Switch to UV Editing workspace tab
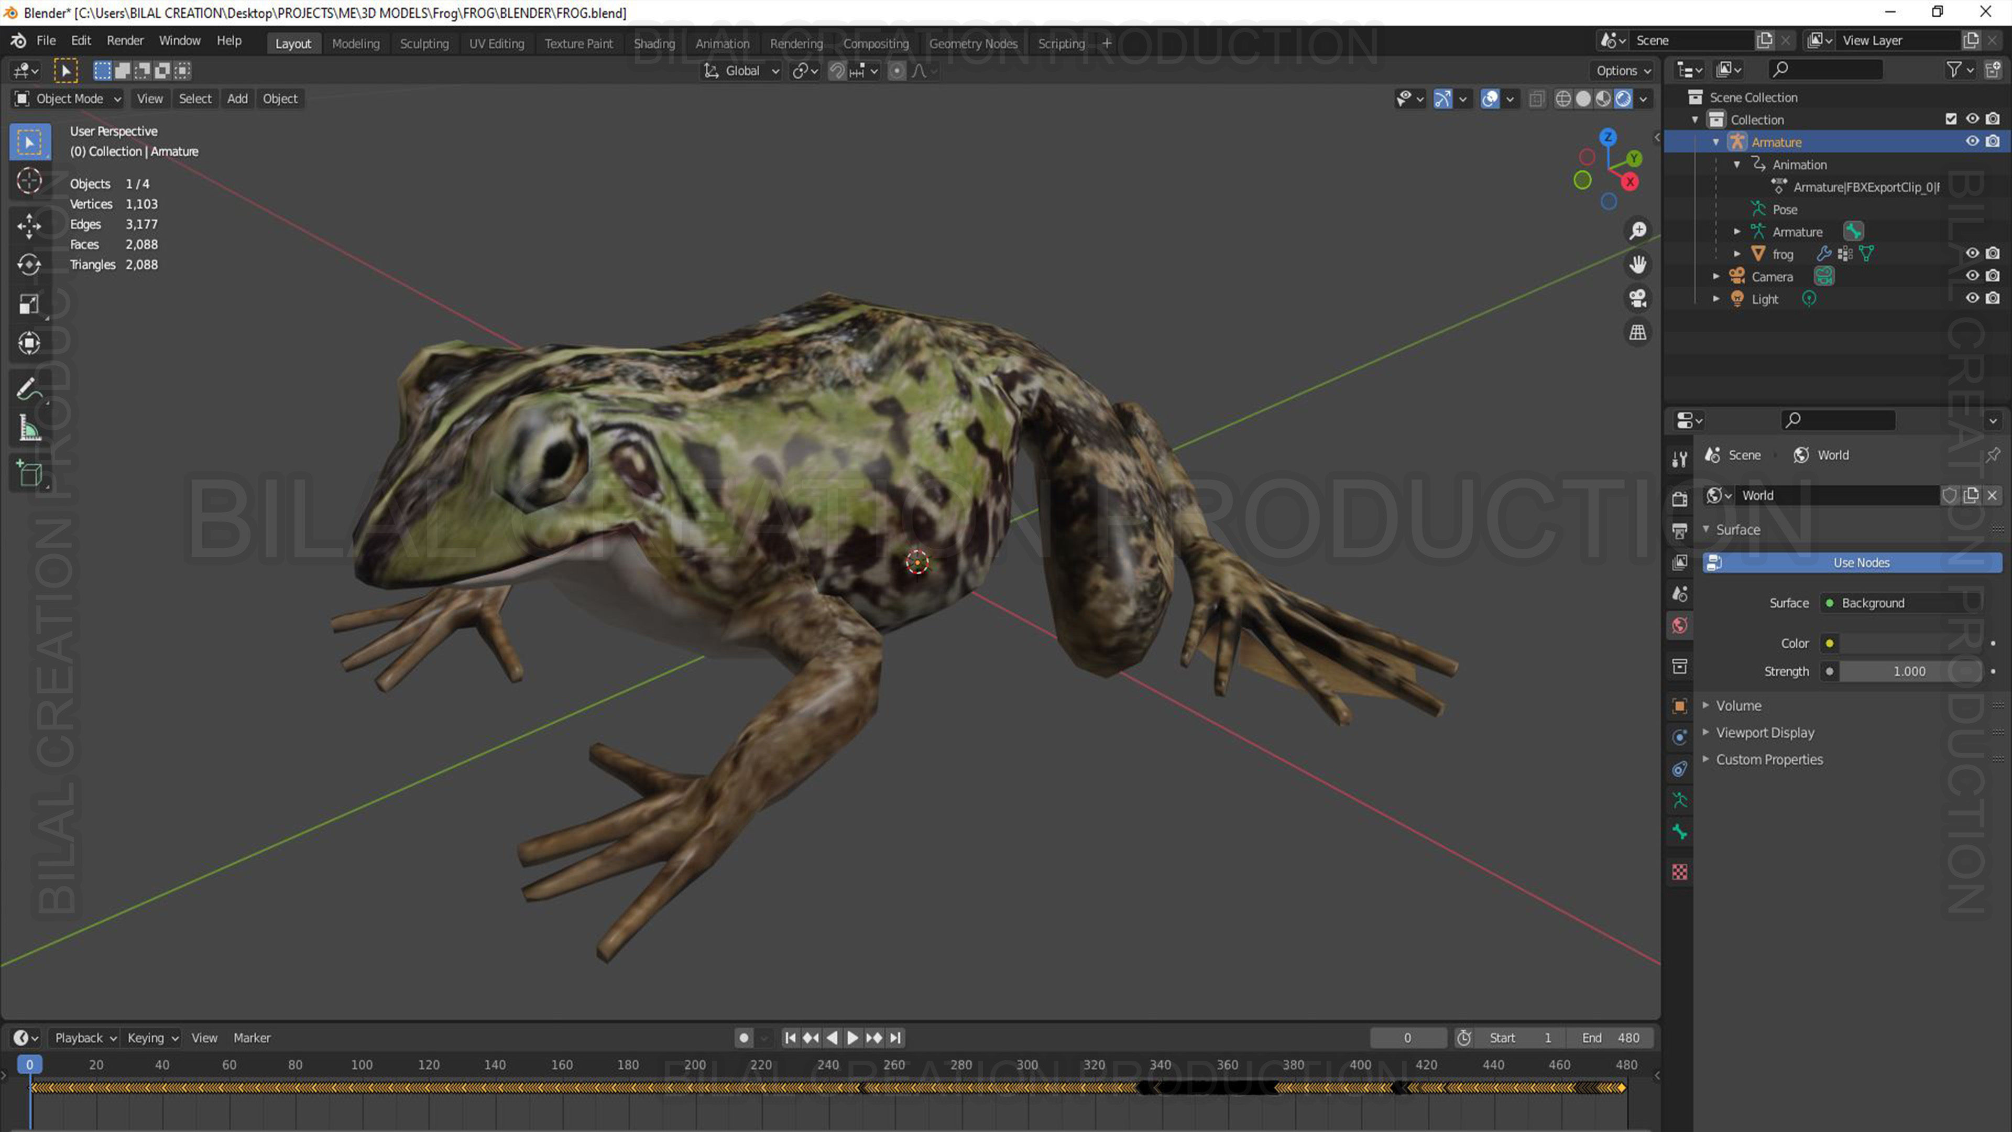The image size is (2012, 1132). click(x=497, y=43)
